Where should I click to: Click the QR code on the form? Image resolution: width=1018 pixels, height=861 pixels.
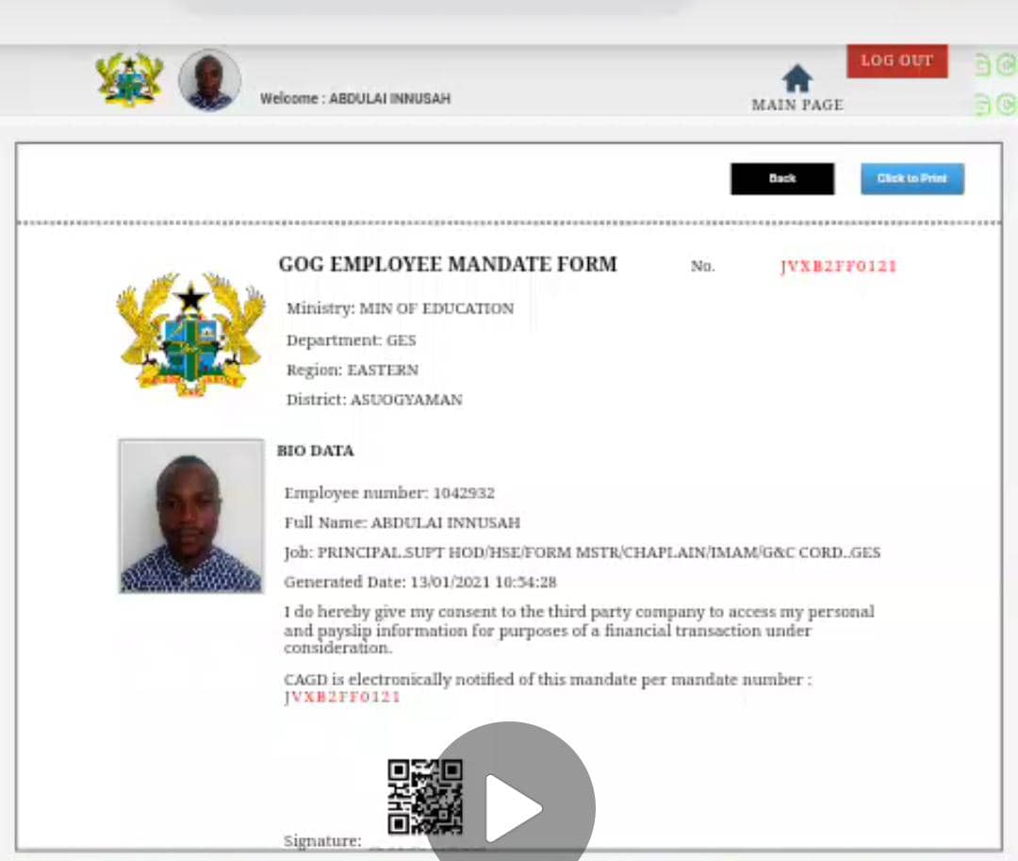tap(425, 797)
